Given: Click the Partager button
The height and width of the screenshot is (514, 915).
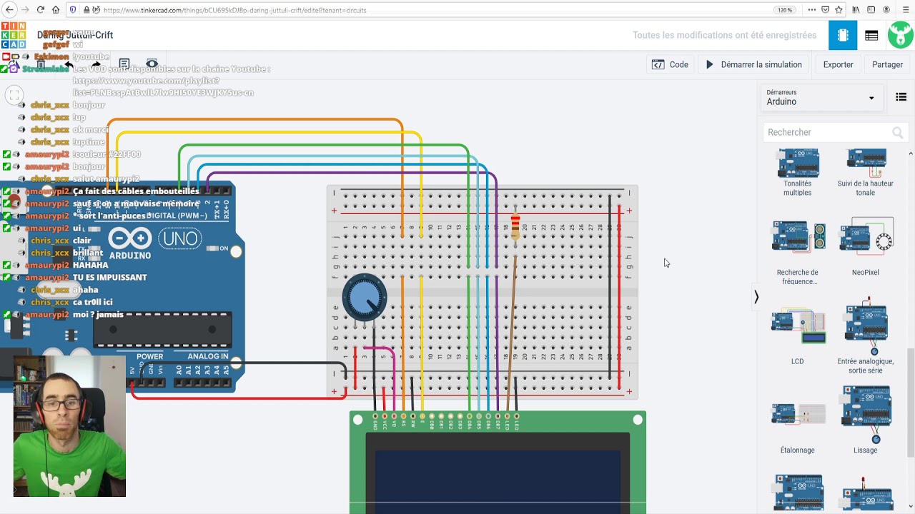Looking at the screenshot, I should 887,64.
